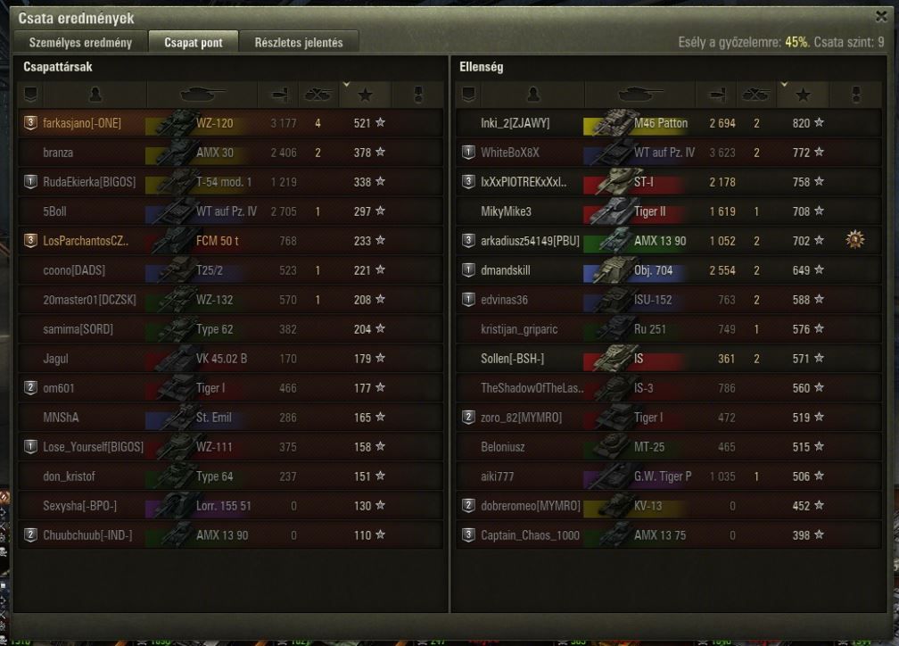Select enemy Sollen[-BSH-]
The image size is (899, 646).
[512, 360]
